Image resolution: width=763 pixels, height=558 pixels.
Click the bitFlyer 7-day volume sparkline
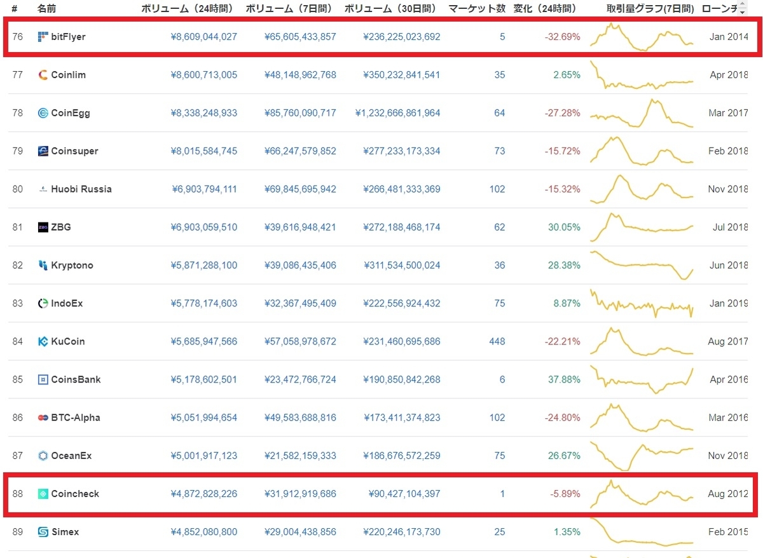point(642,37)
